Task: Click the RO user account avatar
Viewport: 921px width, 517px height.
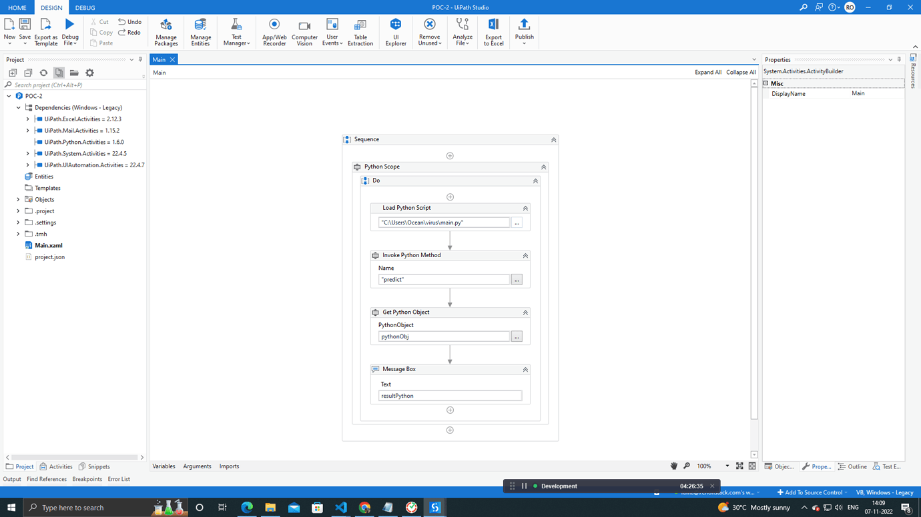Action: click(850, 7)
